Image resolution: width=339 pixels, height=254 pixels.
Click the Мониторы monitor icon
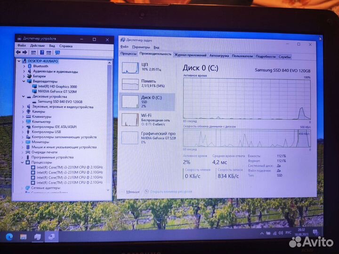point(28,142)
